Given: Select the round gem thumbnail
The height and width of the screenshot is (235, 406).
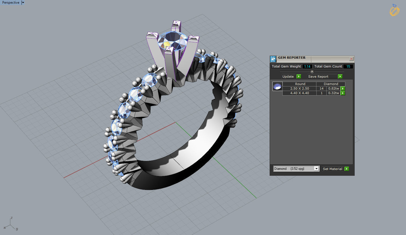Looking at the screenshot, I should coord(278,86).
